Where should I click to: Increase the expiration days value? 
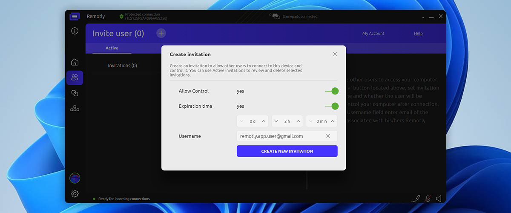tap(264, 121)
